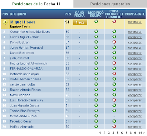Viewport: 147px width, 136px height.
Task: Select the name Daniel Barrientos
Action: pyautogui.click(x=22, y=53)
